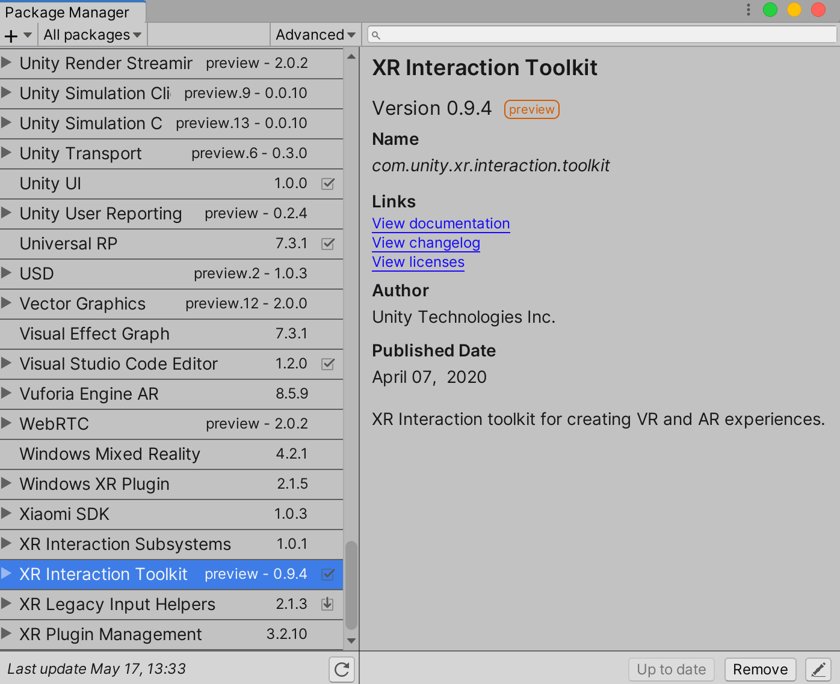Click the Up to date button
The image size is (840, 684).
[672, 670]
